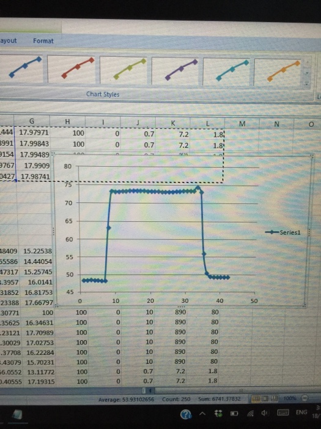The width and height of the screenshot is (321, 429).
Task: Open the Format ribbon tab
Action: [43, 41]
